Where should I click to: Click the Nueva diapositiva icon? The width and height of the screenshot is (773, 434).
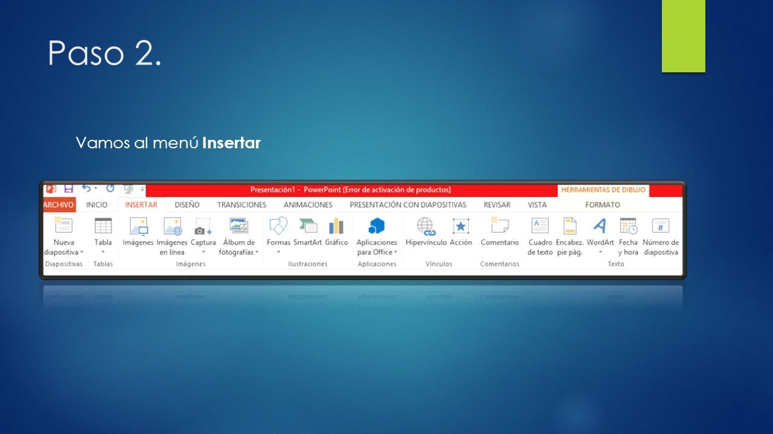(63, 225)
